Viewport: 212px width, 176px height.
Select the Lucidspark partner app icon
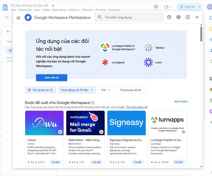point(105,62)
